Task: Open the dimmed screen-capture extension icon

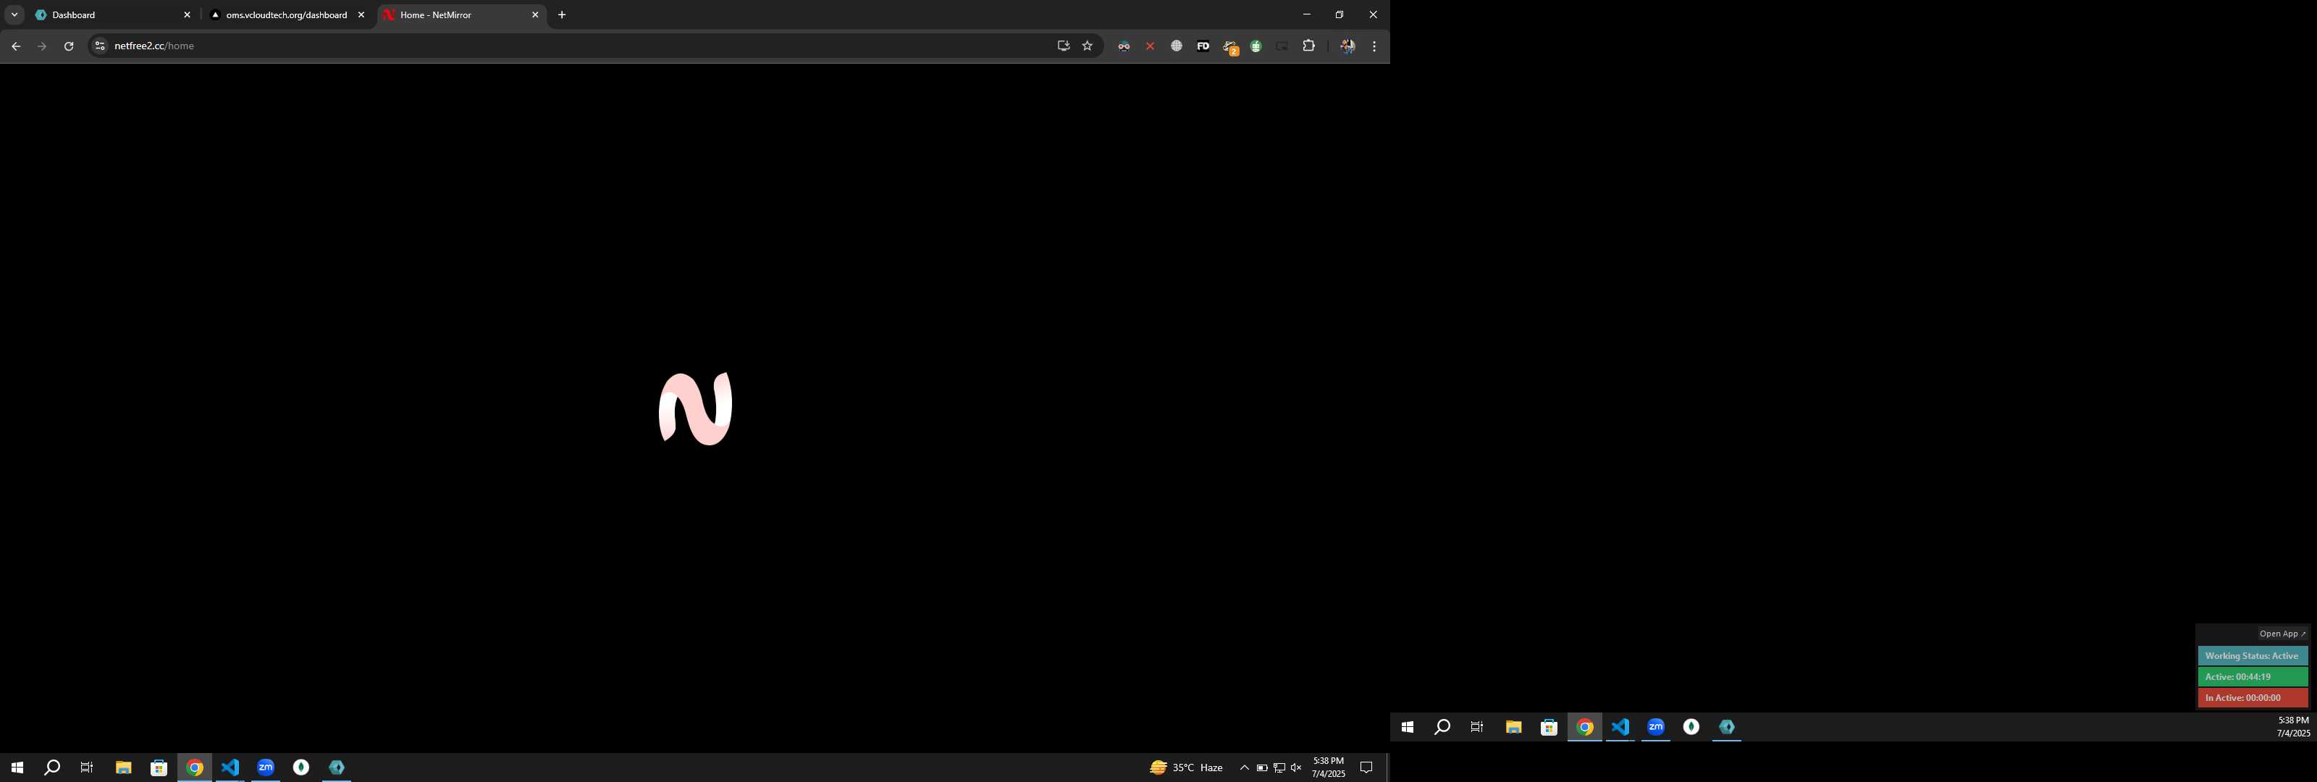Action: tap(1282, 46)
